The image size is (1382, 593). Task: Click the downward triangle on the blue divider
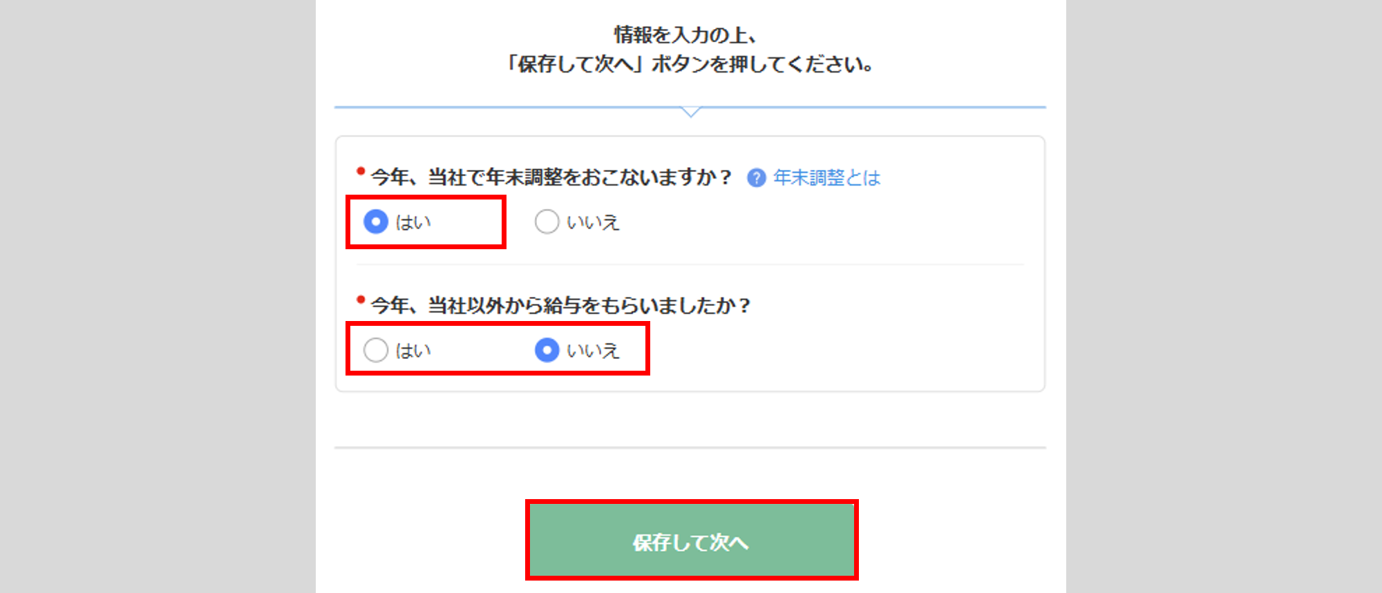tap(690, 111)
